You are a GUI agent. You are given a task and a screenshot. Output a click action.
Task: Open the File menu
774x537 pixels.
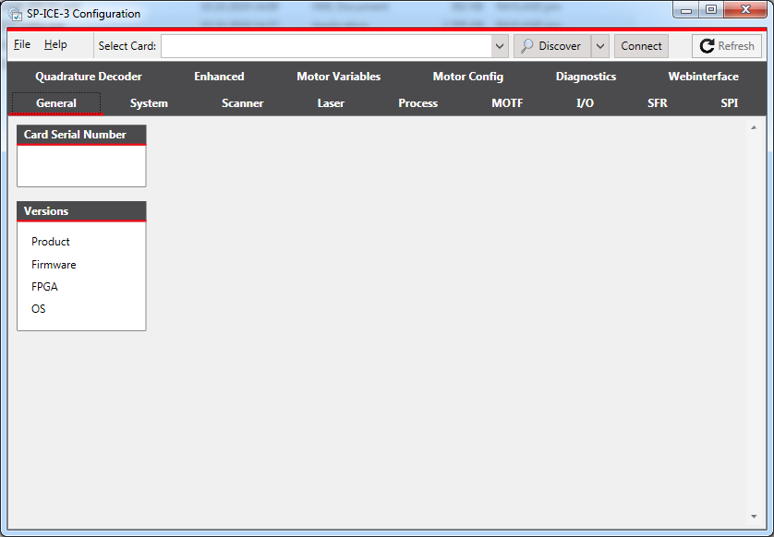pyautogui.click(x=22, y=44)
